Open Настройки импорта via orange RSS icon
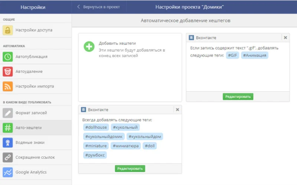Image resolution: width=297 pixels, height=185 pixels. point(8,86)
